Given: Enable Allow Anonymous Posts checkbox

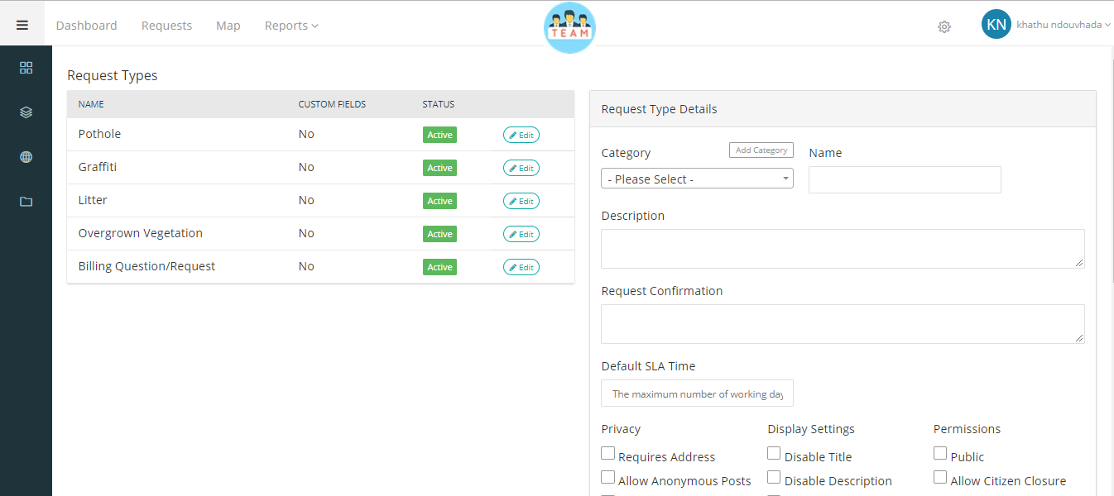Looking at the screenshot, I should 608,477.
